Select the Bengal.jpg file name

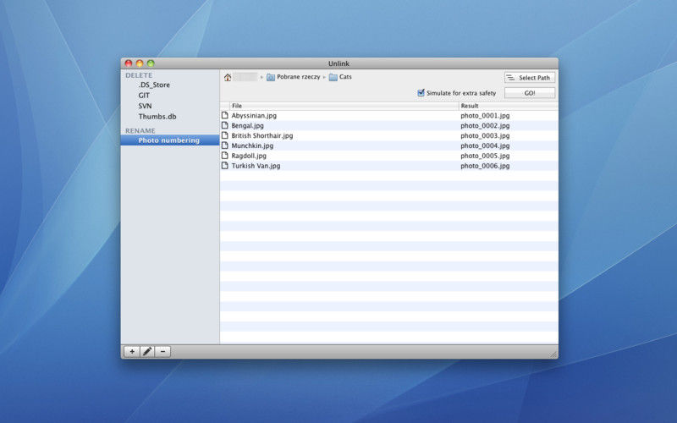[x=247, y=125]
